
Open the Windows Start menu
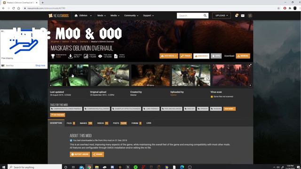(x=3, y=167)
